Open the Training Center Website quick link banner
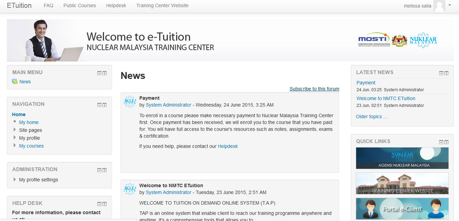This screenshot has width=459, height=221. pos(402,183)
